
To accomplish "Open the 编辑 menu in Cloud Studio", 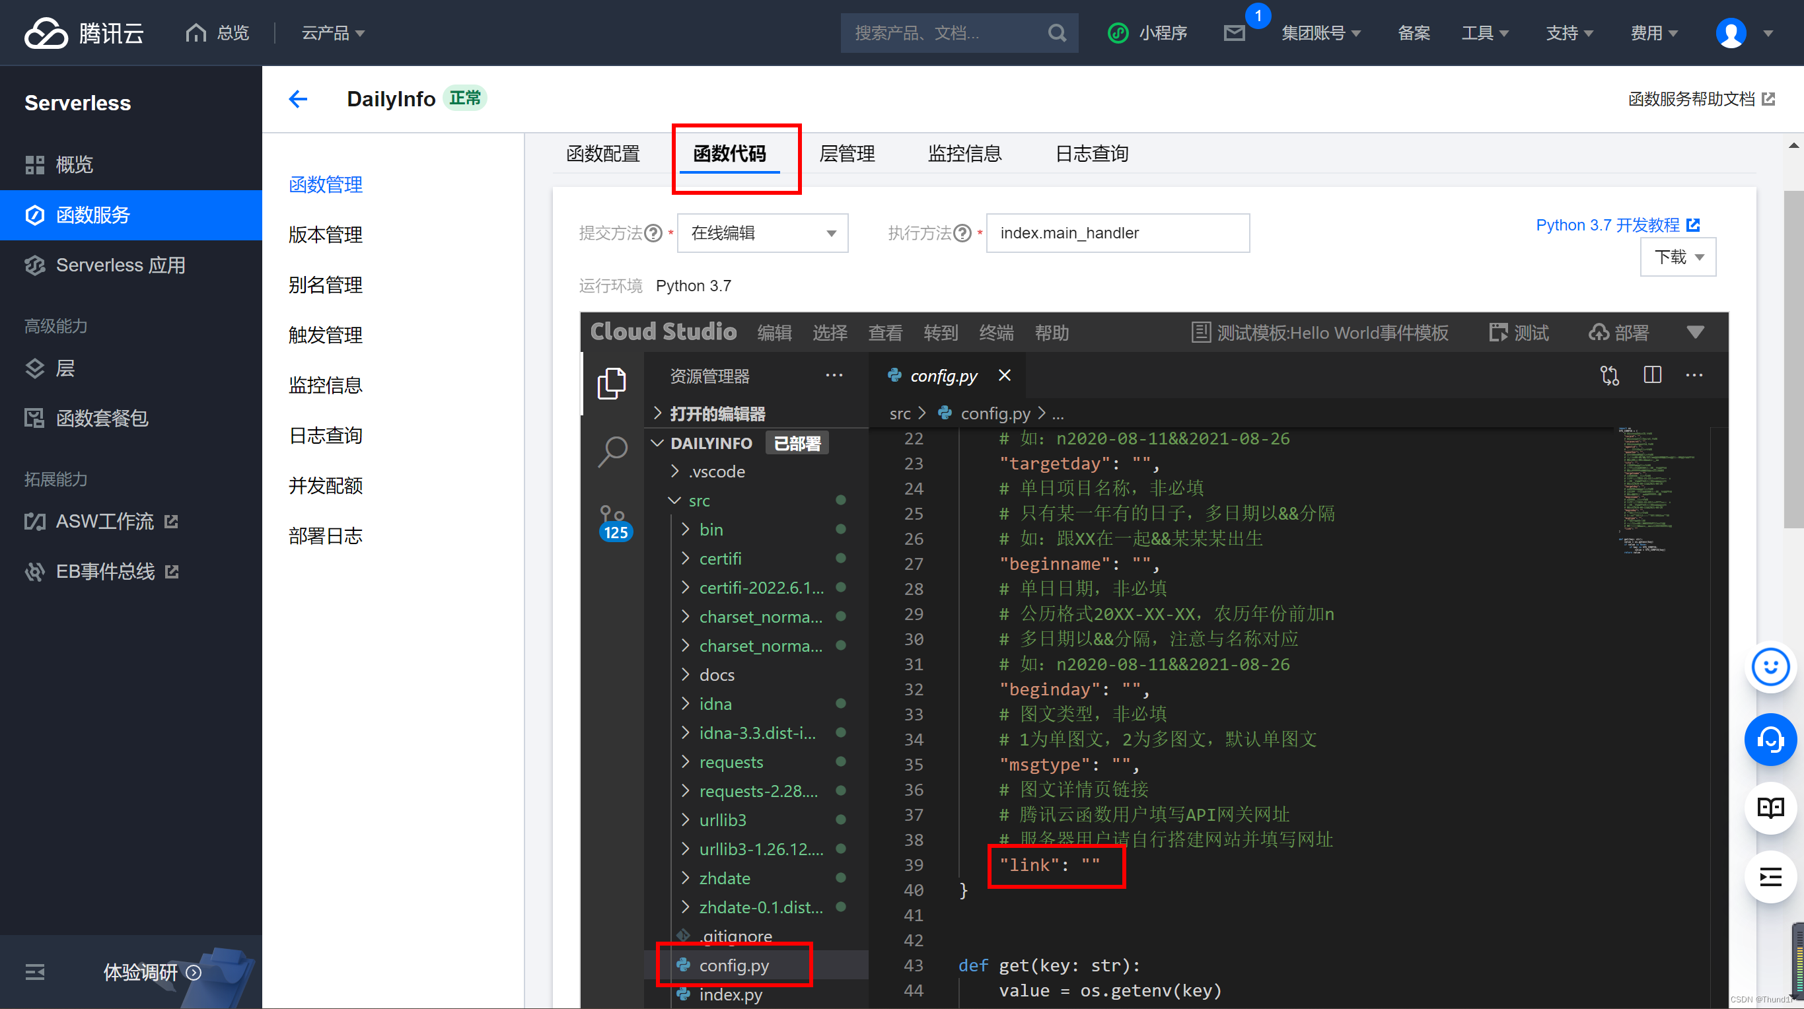I will (x=774, y=332).
